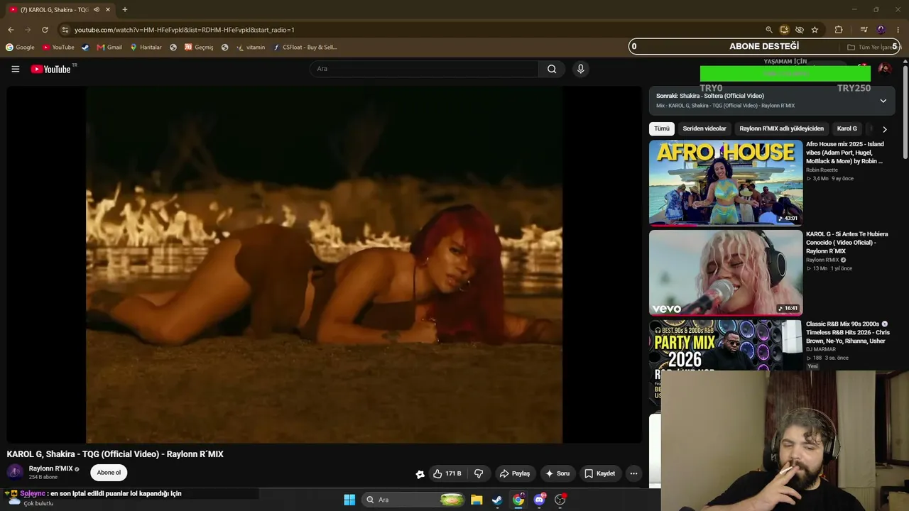Go back with browser back arrow
This screenshot has height=511, width=909.
point(11,30)
